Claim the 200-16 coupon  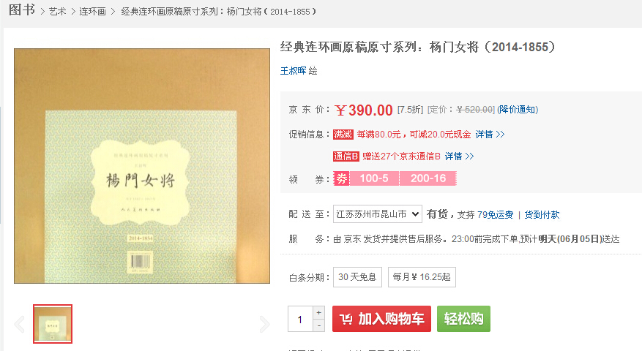(428, 178)
